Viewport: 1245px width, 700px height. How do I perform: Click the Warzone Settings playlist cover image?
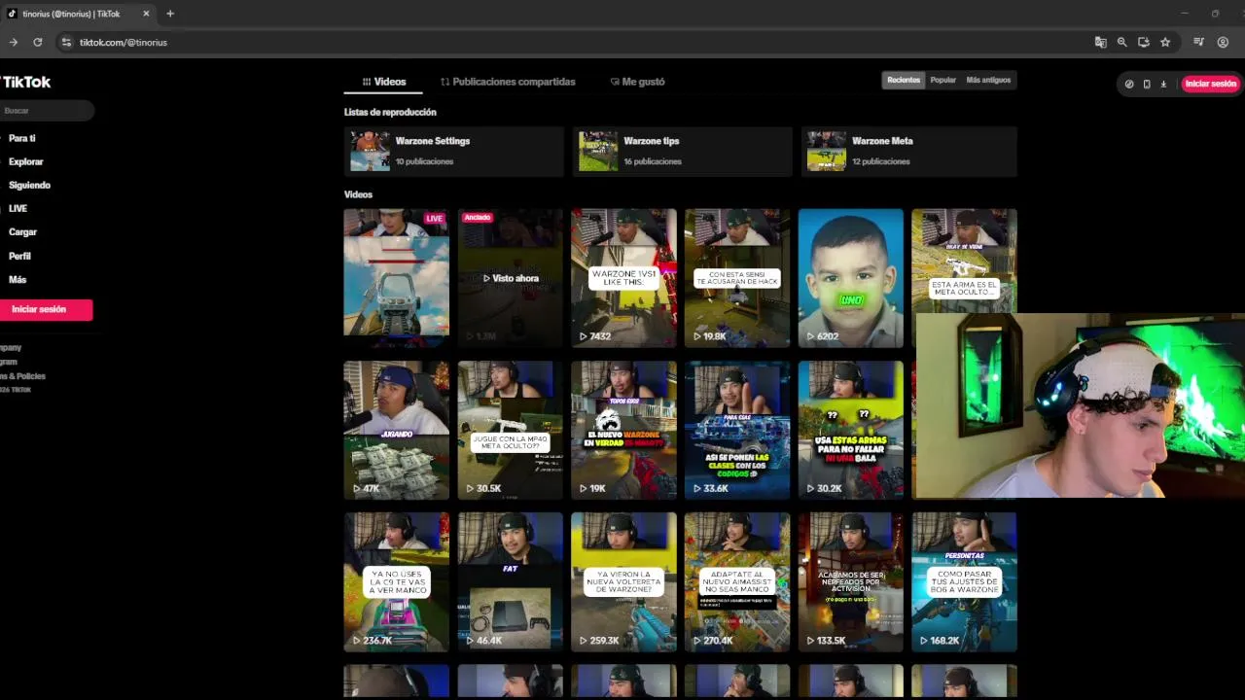click(370, 151)
